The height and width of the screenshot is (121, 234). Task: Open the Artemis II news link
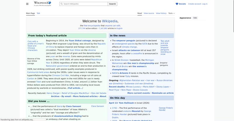coord(125,73)
